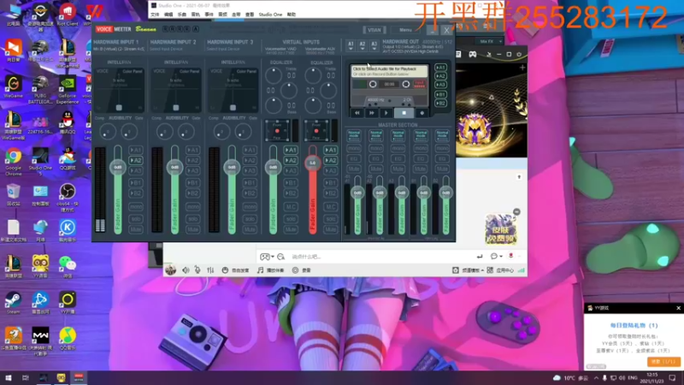Select the WeChat desktop icon

[x=68, y=266]
